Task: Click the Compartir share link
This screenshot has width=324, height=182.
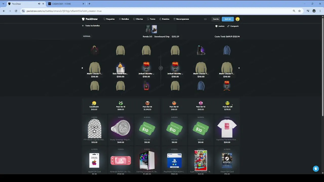Action: click(233, 26)
